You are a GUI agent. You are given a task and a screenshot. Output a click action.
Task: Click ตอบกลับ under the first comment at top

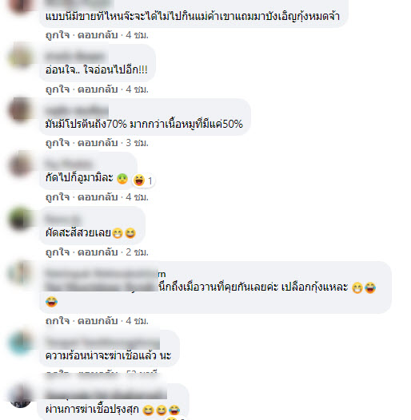pyautogui.click(x=98, y=35)
